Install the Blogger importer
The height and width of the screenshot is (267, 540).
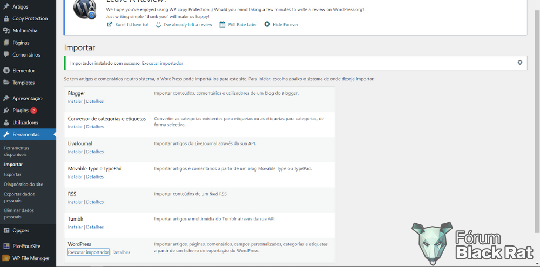tap(75, 101)
